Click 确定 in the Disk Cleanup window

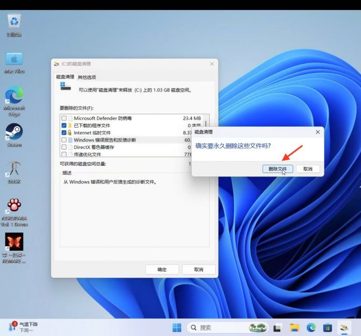(x=162, y=269)
